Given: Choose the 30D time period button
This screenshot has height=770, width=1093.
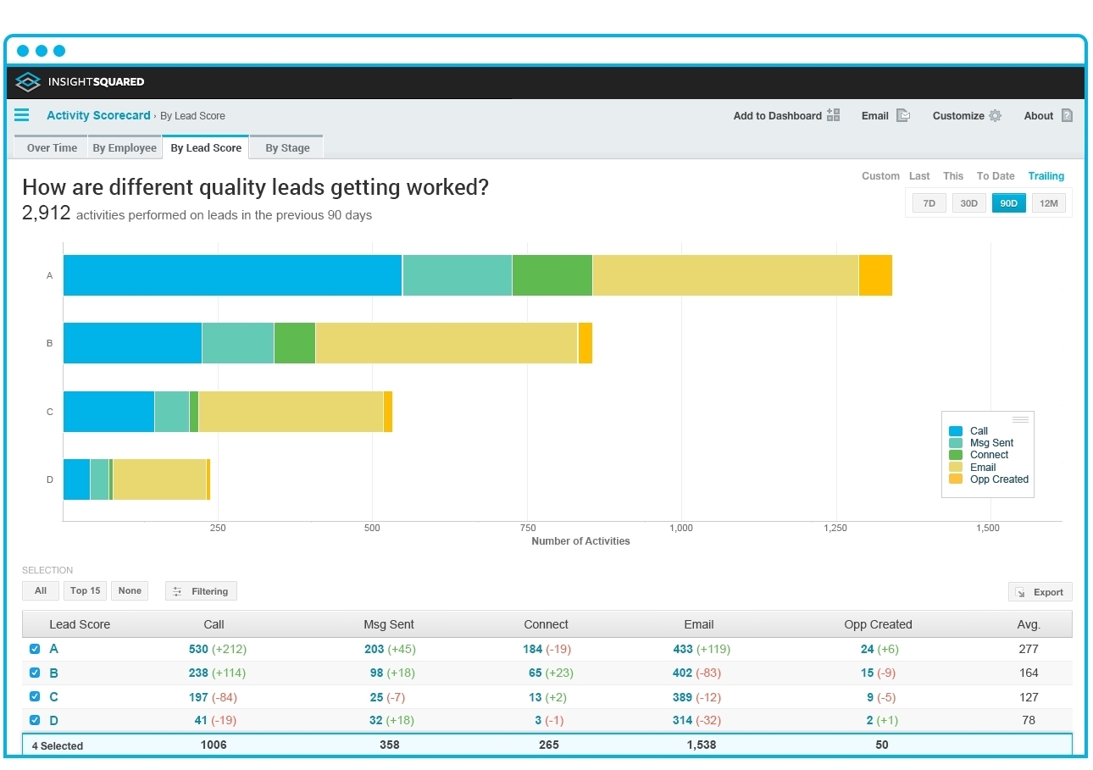Looking at the screenshot, I should pyautogui.click(x=969, y=203).
